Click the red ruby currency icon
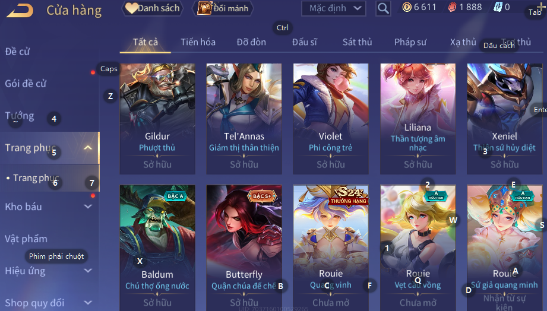This screenshot has width=547, height=311. click(452, 7)
